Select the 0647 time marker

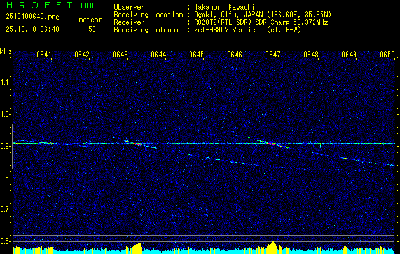tap(273, 55)
